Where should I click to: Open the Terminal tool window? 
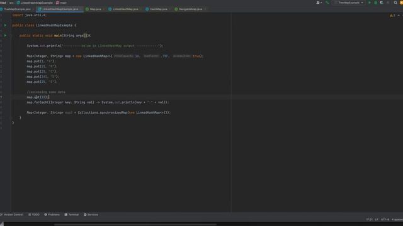point(72,215)
